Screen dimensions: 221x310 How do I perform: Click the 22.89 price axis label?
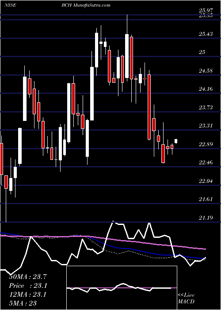point(206,144)
